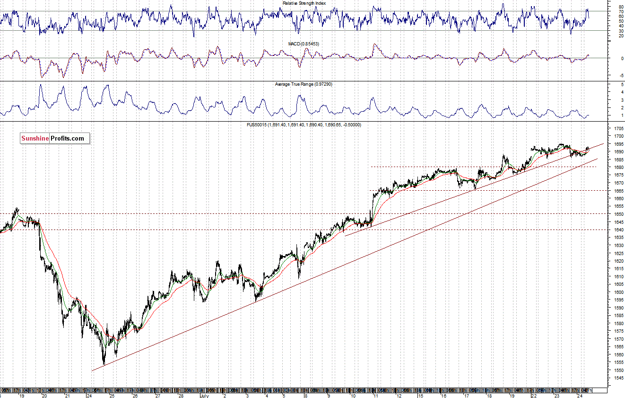Click the July month label on time axis

204,395
